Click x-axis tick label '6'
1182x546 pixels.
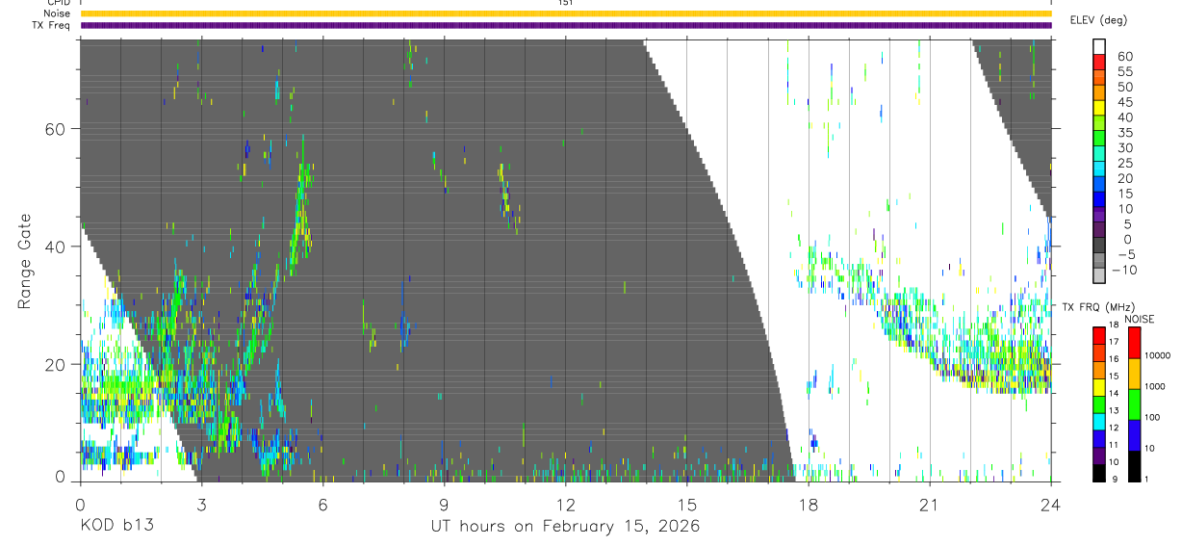[322, 504]
